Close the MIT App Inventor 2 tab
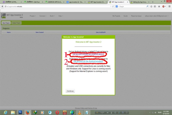Screen dimensions: 172x115 tap(128, 2)
